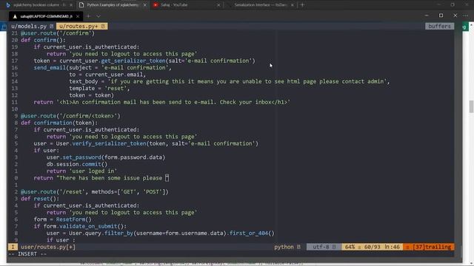Click the buffers label in the tabline

(439, 27)
